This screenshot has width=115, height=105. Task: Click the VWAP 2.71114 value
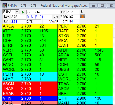(68, 21)
